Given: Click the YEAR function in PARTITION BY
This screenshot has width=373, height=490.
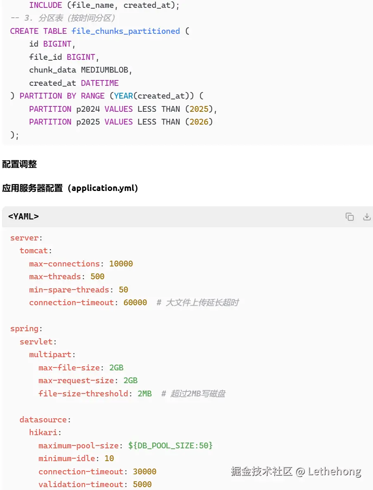Looking at the screenshot, I should 123,96.
